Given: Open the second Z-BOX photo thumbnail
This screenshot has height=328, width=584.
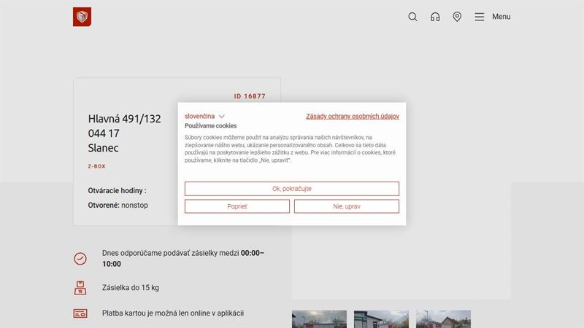Looking at the screenshot, I should (381, 319).
